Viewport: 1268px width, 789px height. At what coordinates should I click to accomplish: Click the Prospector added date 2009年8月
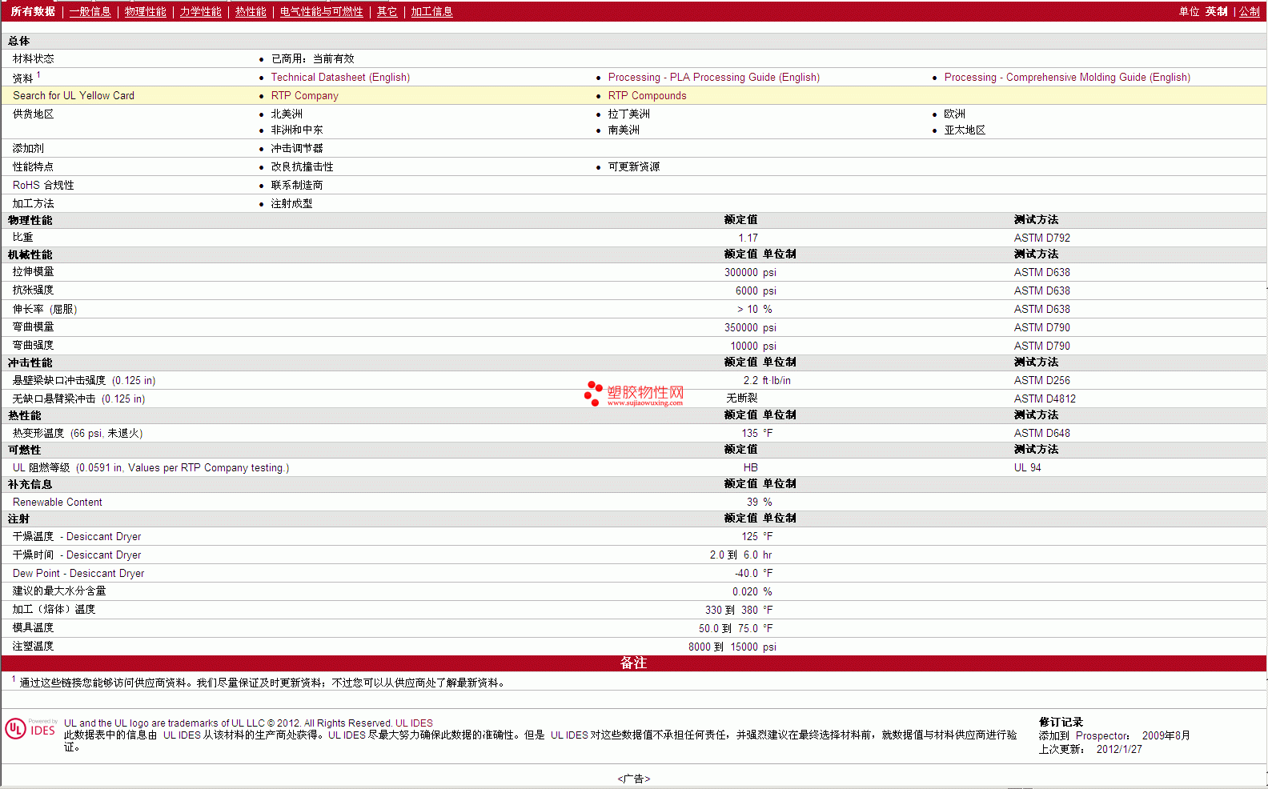pos(1166,736)
